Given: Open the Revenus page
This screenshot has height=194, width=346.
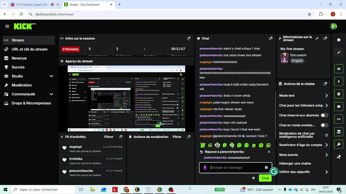Looking at the screenshot, I should tap(29, 58).
